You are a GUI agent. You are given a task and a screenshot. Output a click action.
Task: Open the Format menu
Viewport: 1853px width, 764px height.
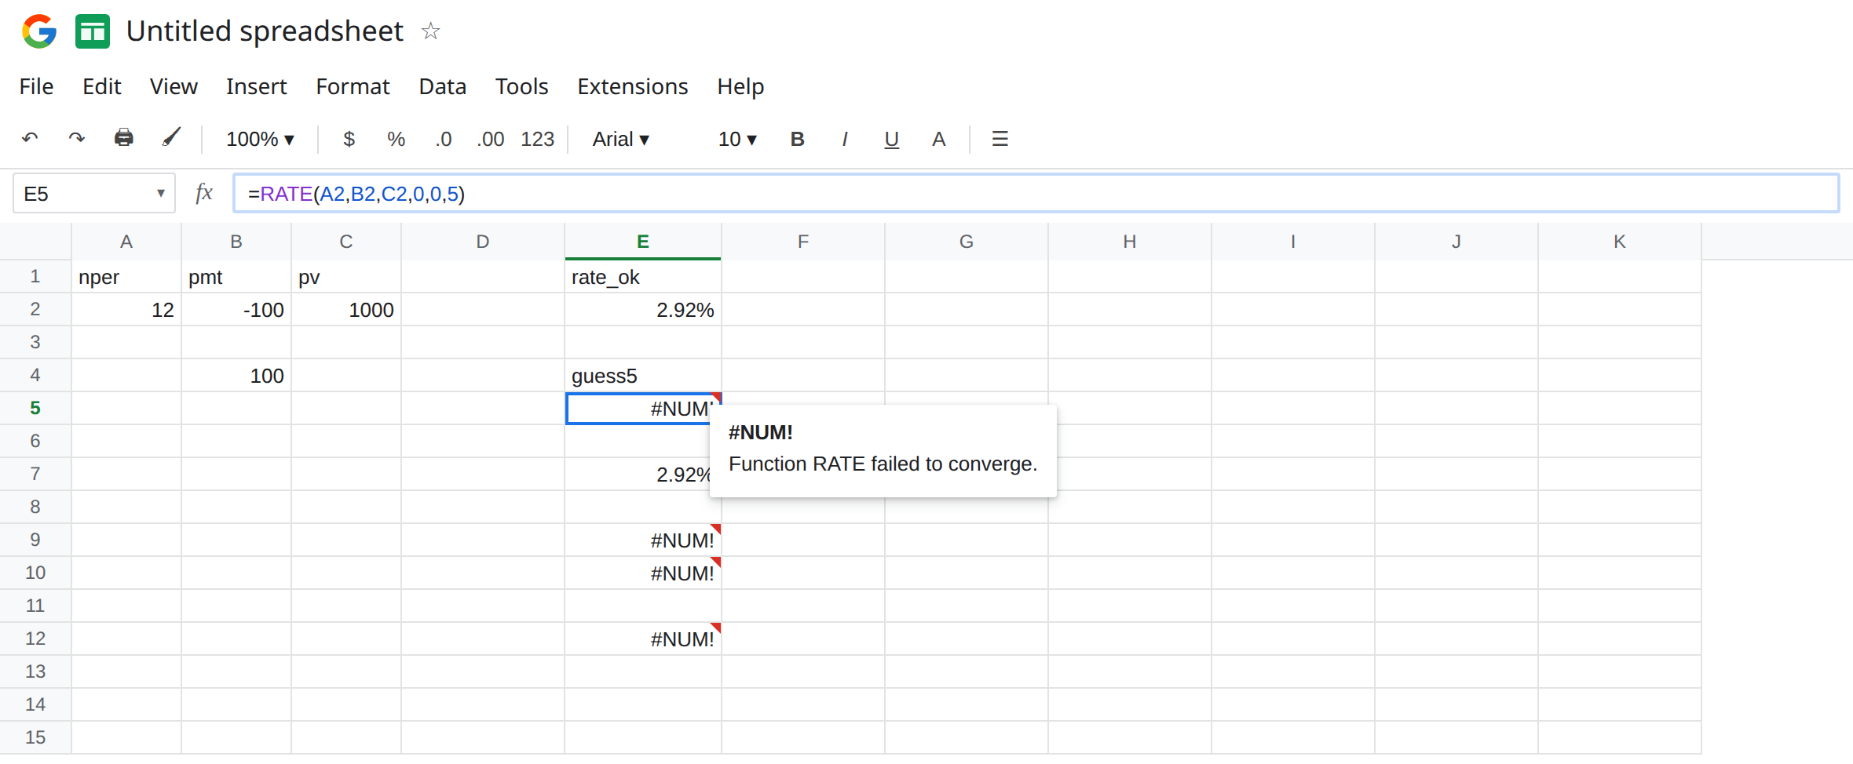tap(353, 86)
